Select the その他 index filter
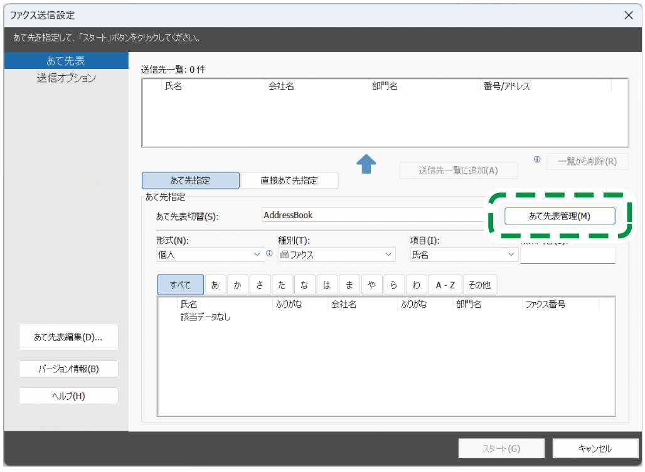Image resolution: width=645 pixels, height=472 pixels. click(x=479, y=285)
